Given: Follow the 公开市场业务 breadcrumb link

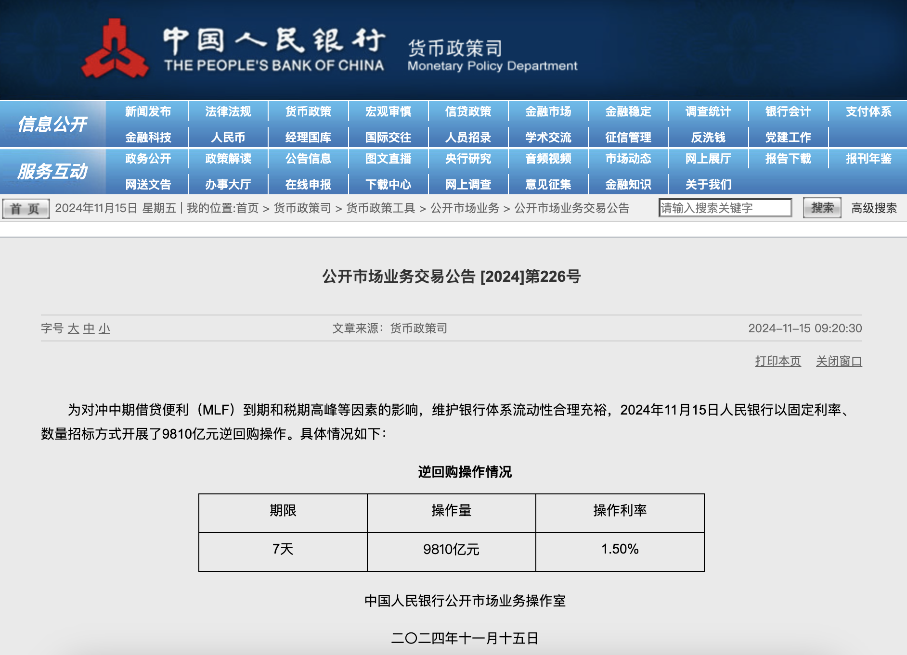Looking at the screenshot, I should pyautogui.click(x=465, y=208).
